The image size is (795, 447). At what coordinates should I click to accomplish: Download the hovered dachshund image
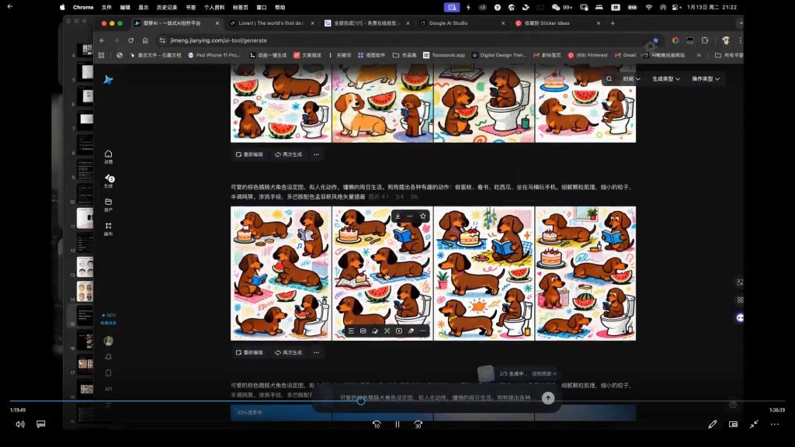pyautogui.click(x=398, y=216)
